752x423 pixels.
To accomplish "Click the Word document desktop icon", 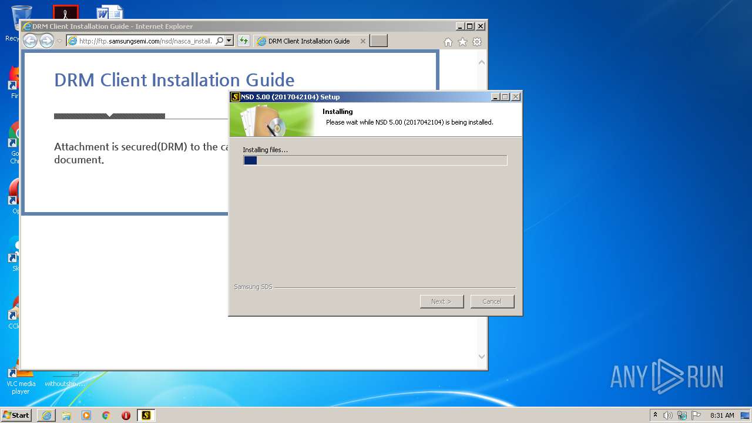I will pos(110,12).
